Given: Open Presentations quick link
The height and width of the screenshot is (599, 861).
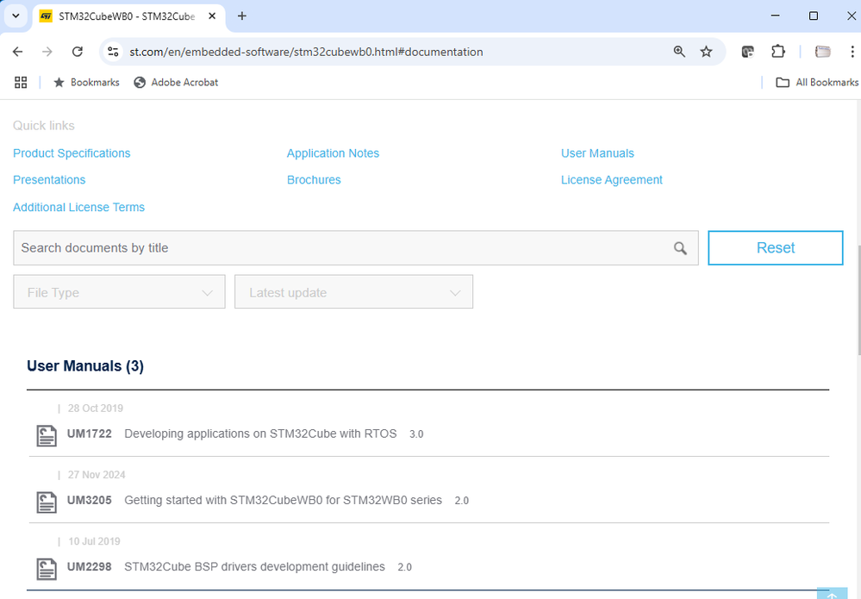Looking at the screenshot, I should (49, 180).
